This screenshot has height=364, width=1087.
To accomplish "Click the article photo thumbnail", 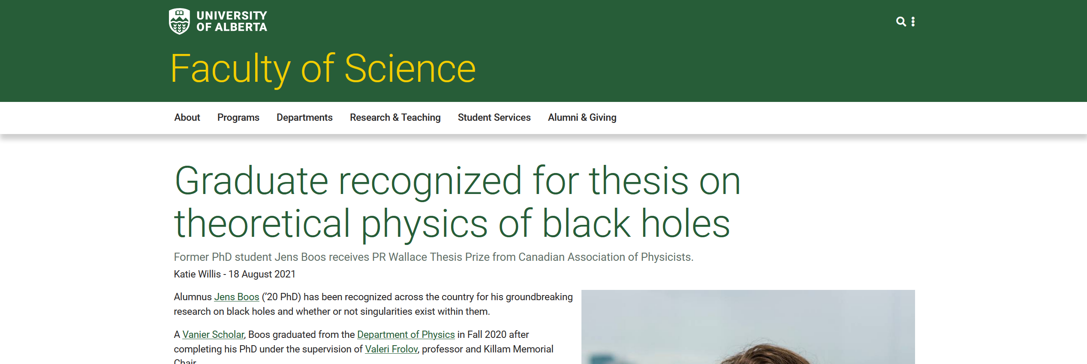I will point(748,328).
